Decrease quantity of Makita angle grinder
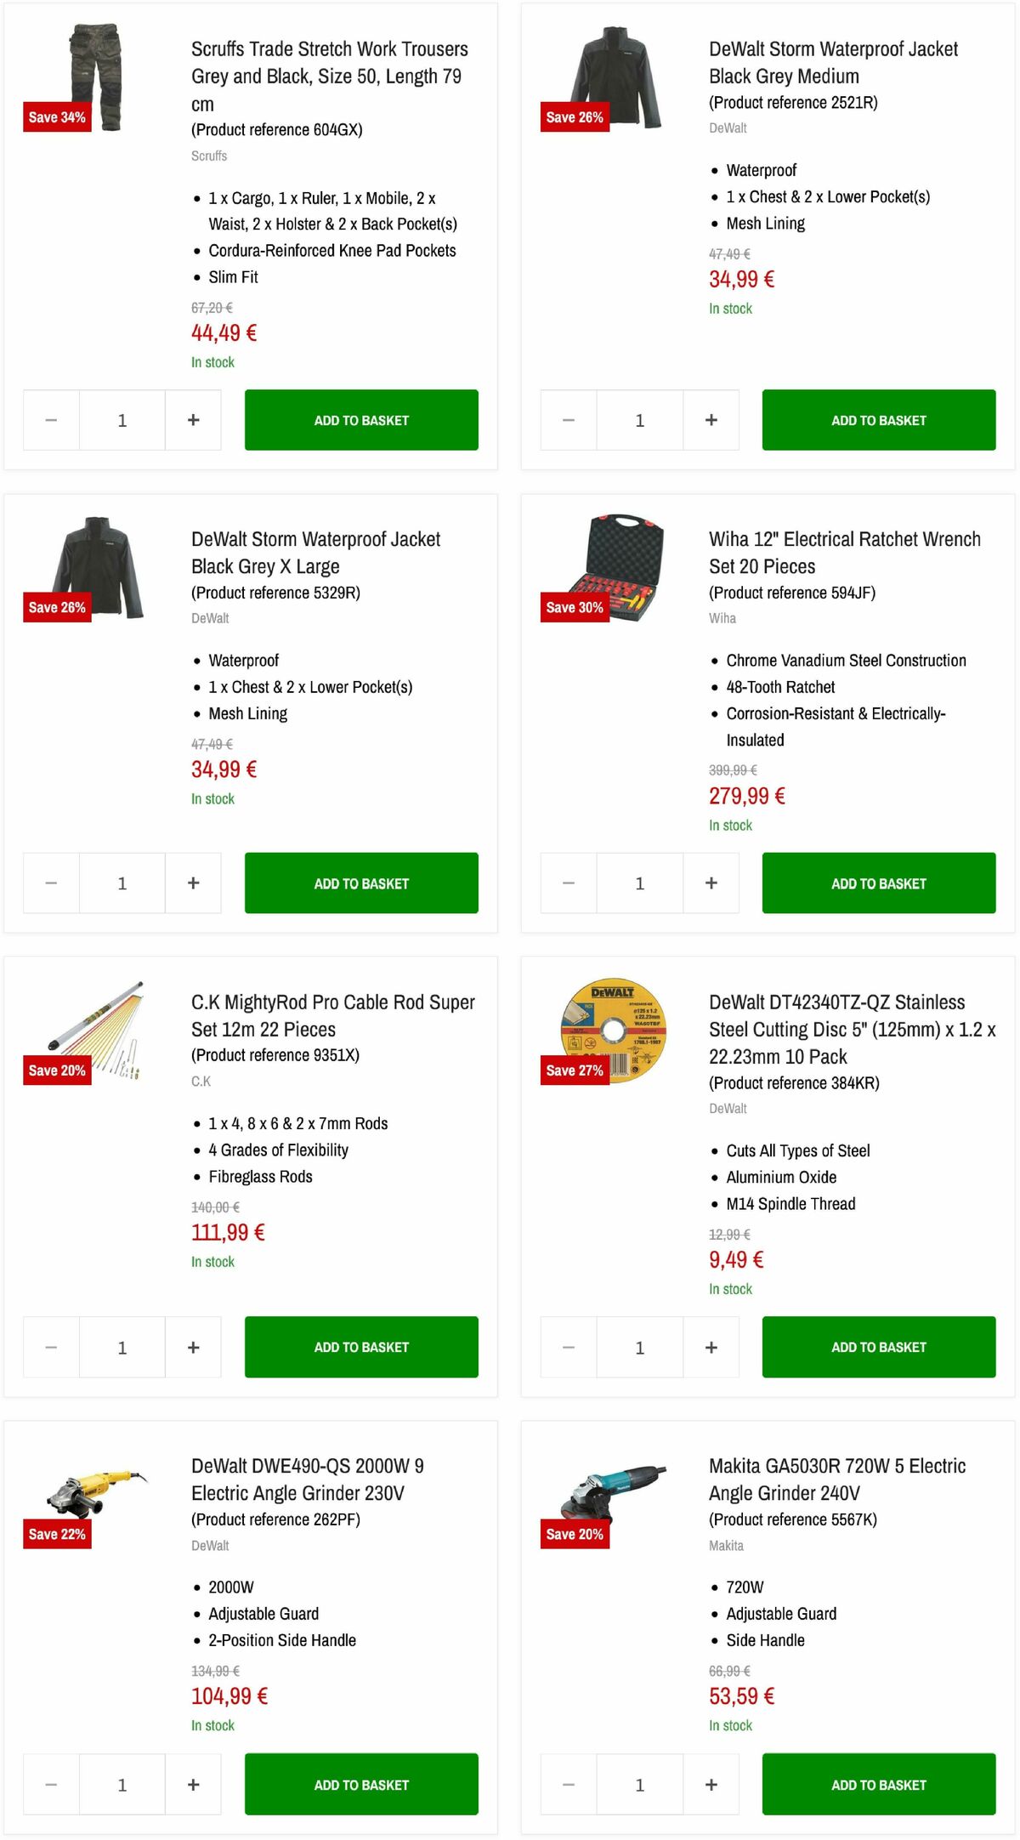Viewport: 1020px width, 1840px height. pyautogui.click(x=567, y=1785)
